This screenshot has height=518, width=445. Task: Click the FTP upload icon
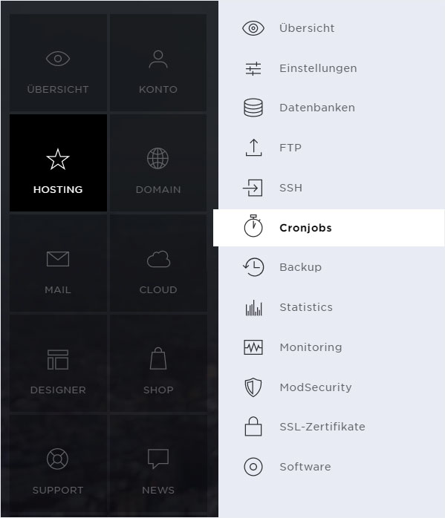(253, 148)
